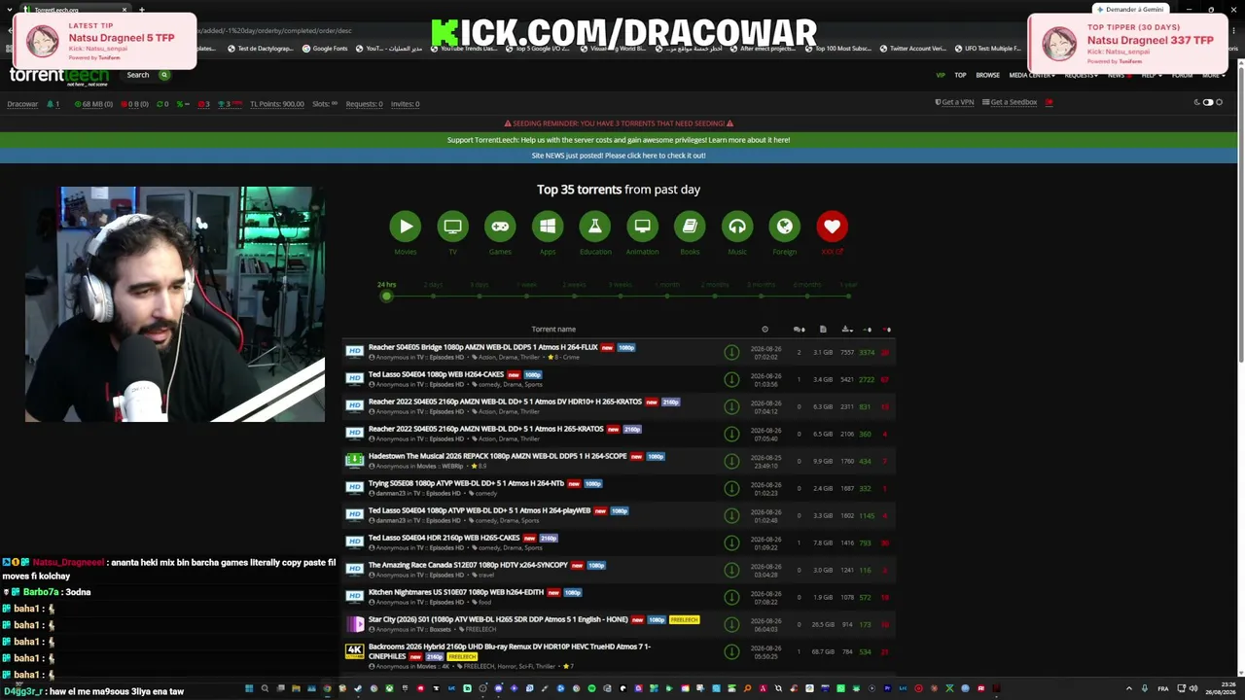Open the Apps category icon
Screen dimensions: 1245x700
point(548,227)
